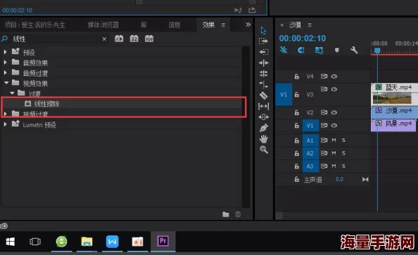The width and height of the screenshot is (418, 255).
Task: Delete the custom item with trash icon
Action: click(x=238, y=214)
